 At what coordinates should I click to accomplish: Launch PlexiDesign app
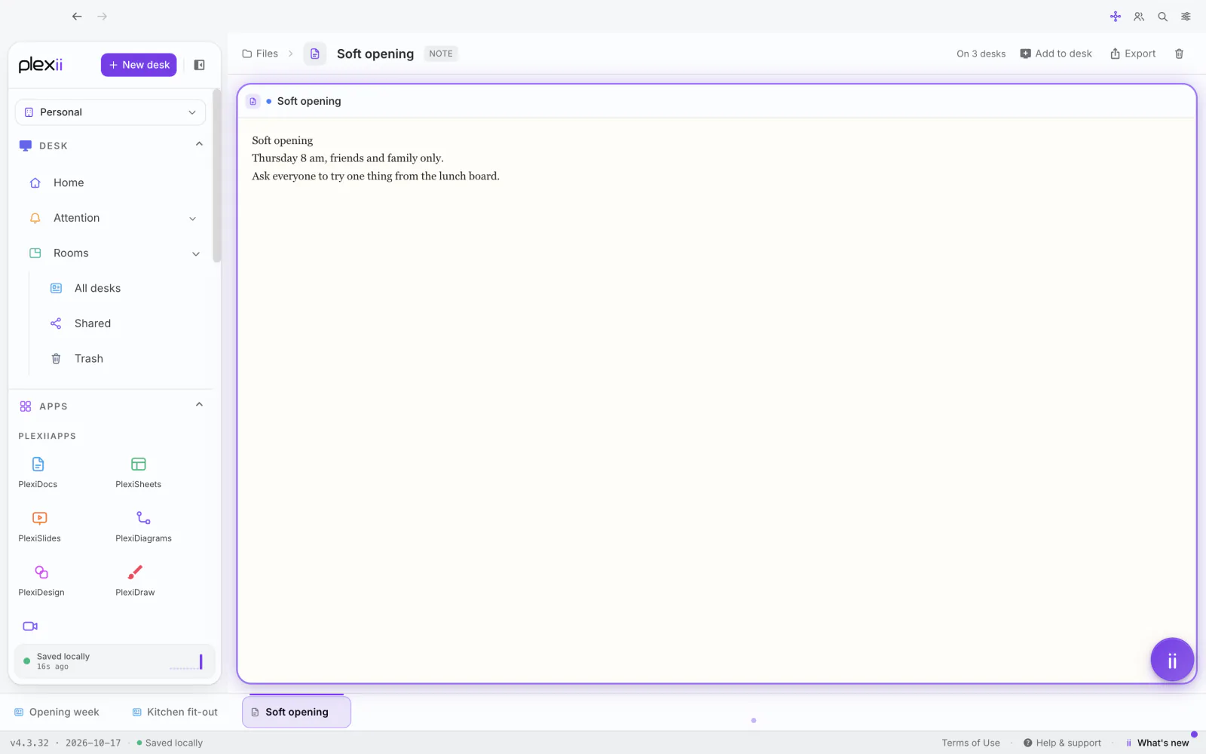coord(41,581)
